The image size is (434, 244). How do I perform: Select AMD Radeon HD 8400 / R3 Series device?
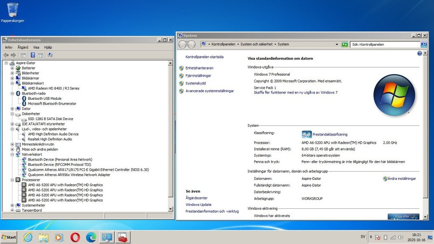54,88
